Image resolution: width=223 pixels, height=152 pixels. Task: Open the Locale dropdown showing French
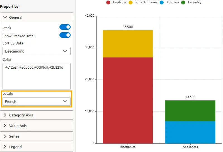(x=37, y=101)
